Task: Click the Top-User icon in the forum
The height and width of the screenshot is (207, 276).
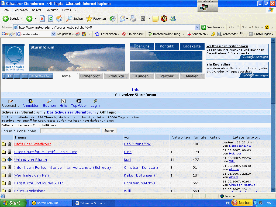Action: (x=79, y=101)
